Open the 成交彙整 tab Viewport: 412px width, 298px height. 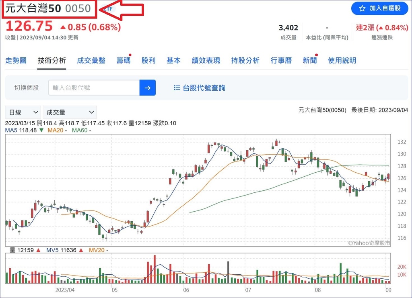[x=91, y=61]
